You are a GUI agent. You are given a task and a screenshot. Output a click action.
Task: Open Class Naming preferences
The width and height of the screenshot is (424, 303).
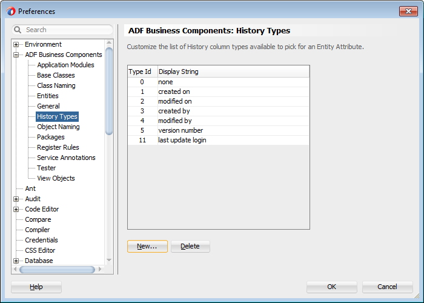point(56,85)
